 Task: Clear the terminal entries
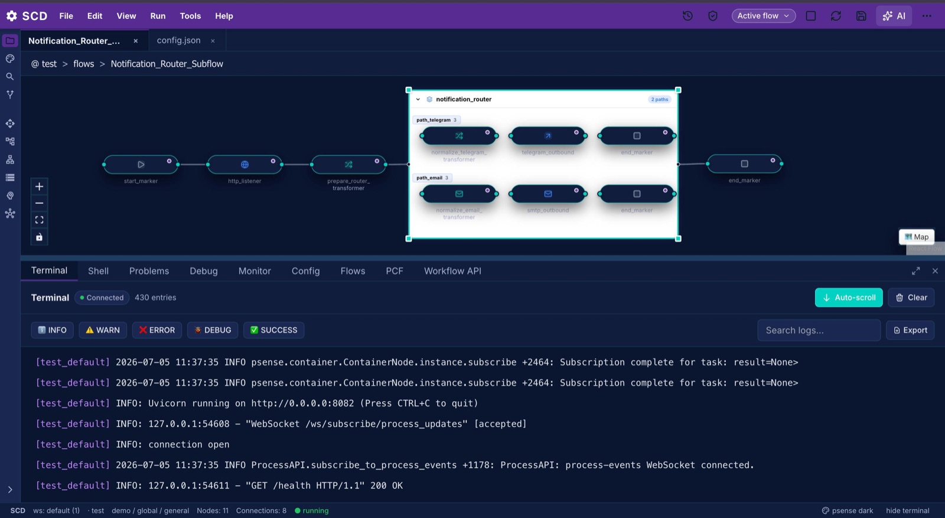pyautogui.click(x=911, y=298)
